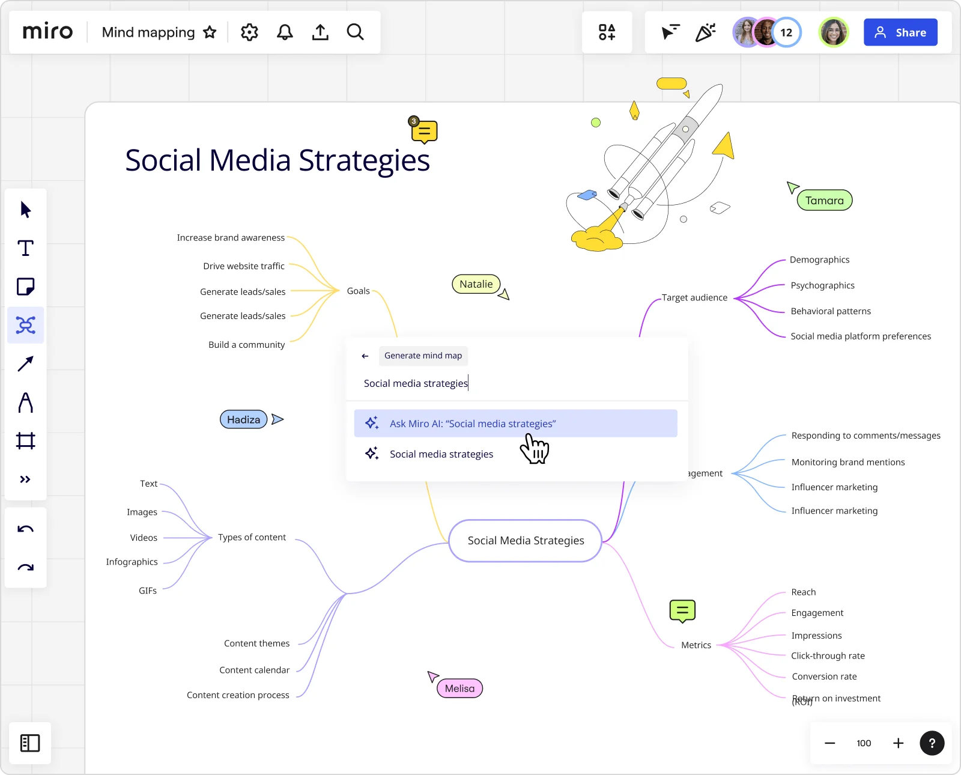
Task: Select the Mind map tool
Action: [x=25, y=325]
